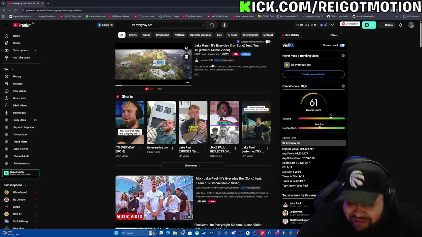Select the 10 hours chip
The height and width of the screenshot is (237, 422).
(232, 35)
